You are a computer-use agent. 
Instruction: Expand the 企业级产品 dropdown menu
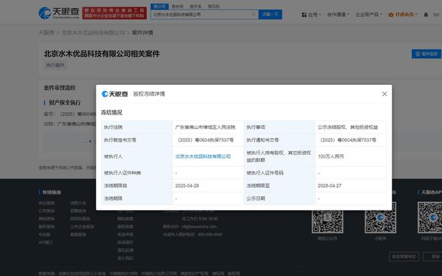[371, 13]
